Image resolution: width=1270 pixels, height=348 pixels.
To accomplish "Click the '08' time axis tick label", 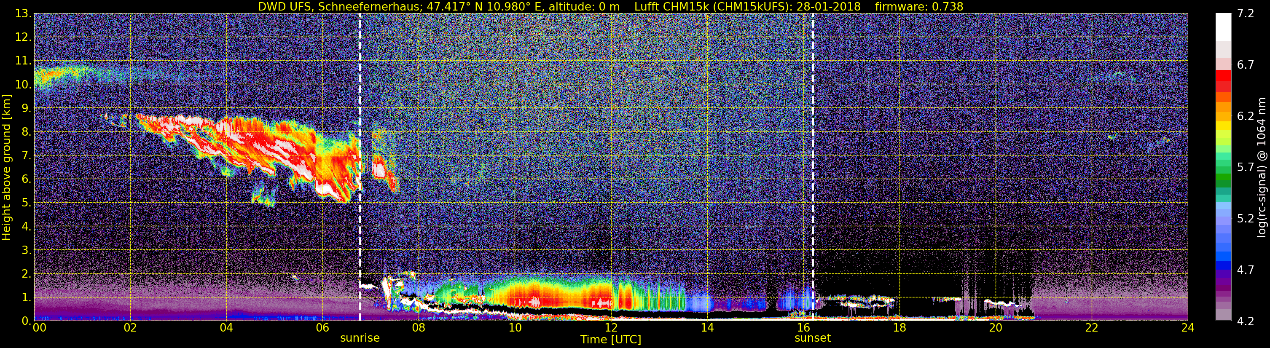I will coord(419,328).
